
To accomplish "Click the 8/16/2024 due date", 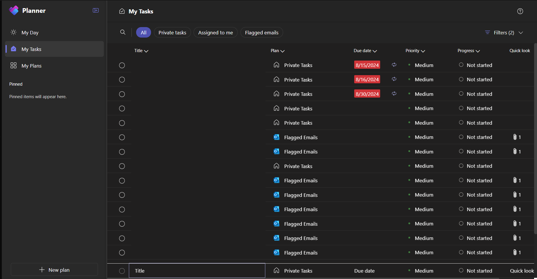I will 367,80.
